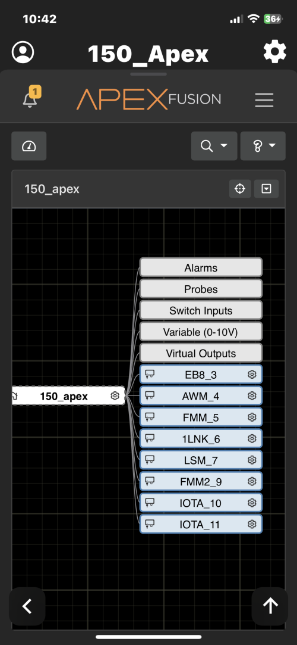297x645 pixels.
Task: Open app settings gear in header
Action: 274,52
